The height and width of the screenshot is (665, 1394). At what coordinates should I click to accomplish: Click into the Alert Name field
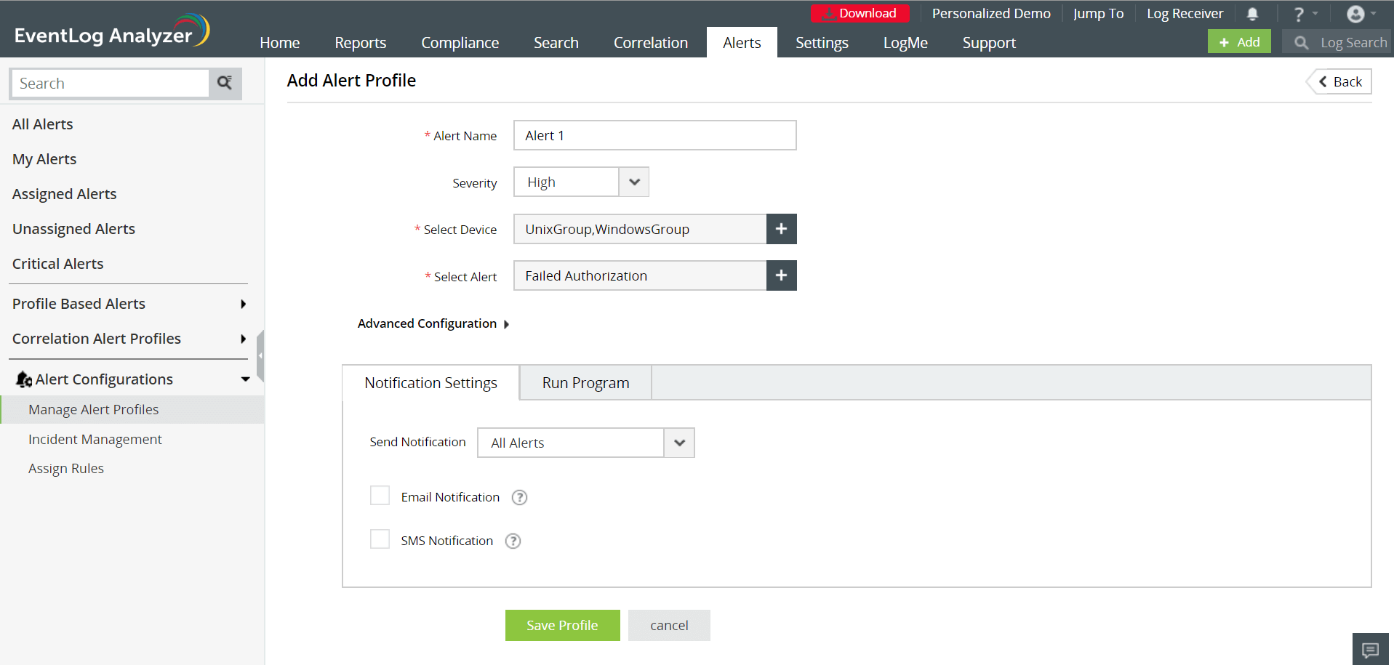pos(654,135)
